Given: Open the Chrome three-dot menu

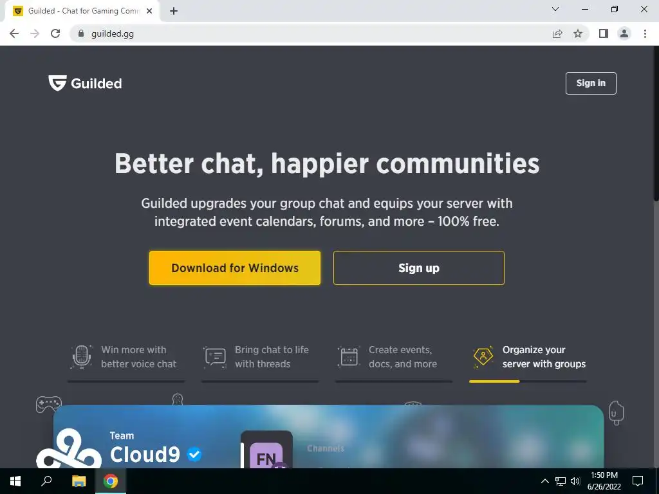Looking at the screenshot, I should (x=645, y=33).
